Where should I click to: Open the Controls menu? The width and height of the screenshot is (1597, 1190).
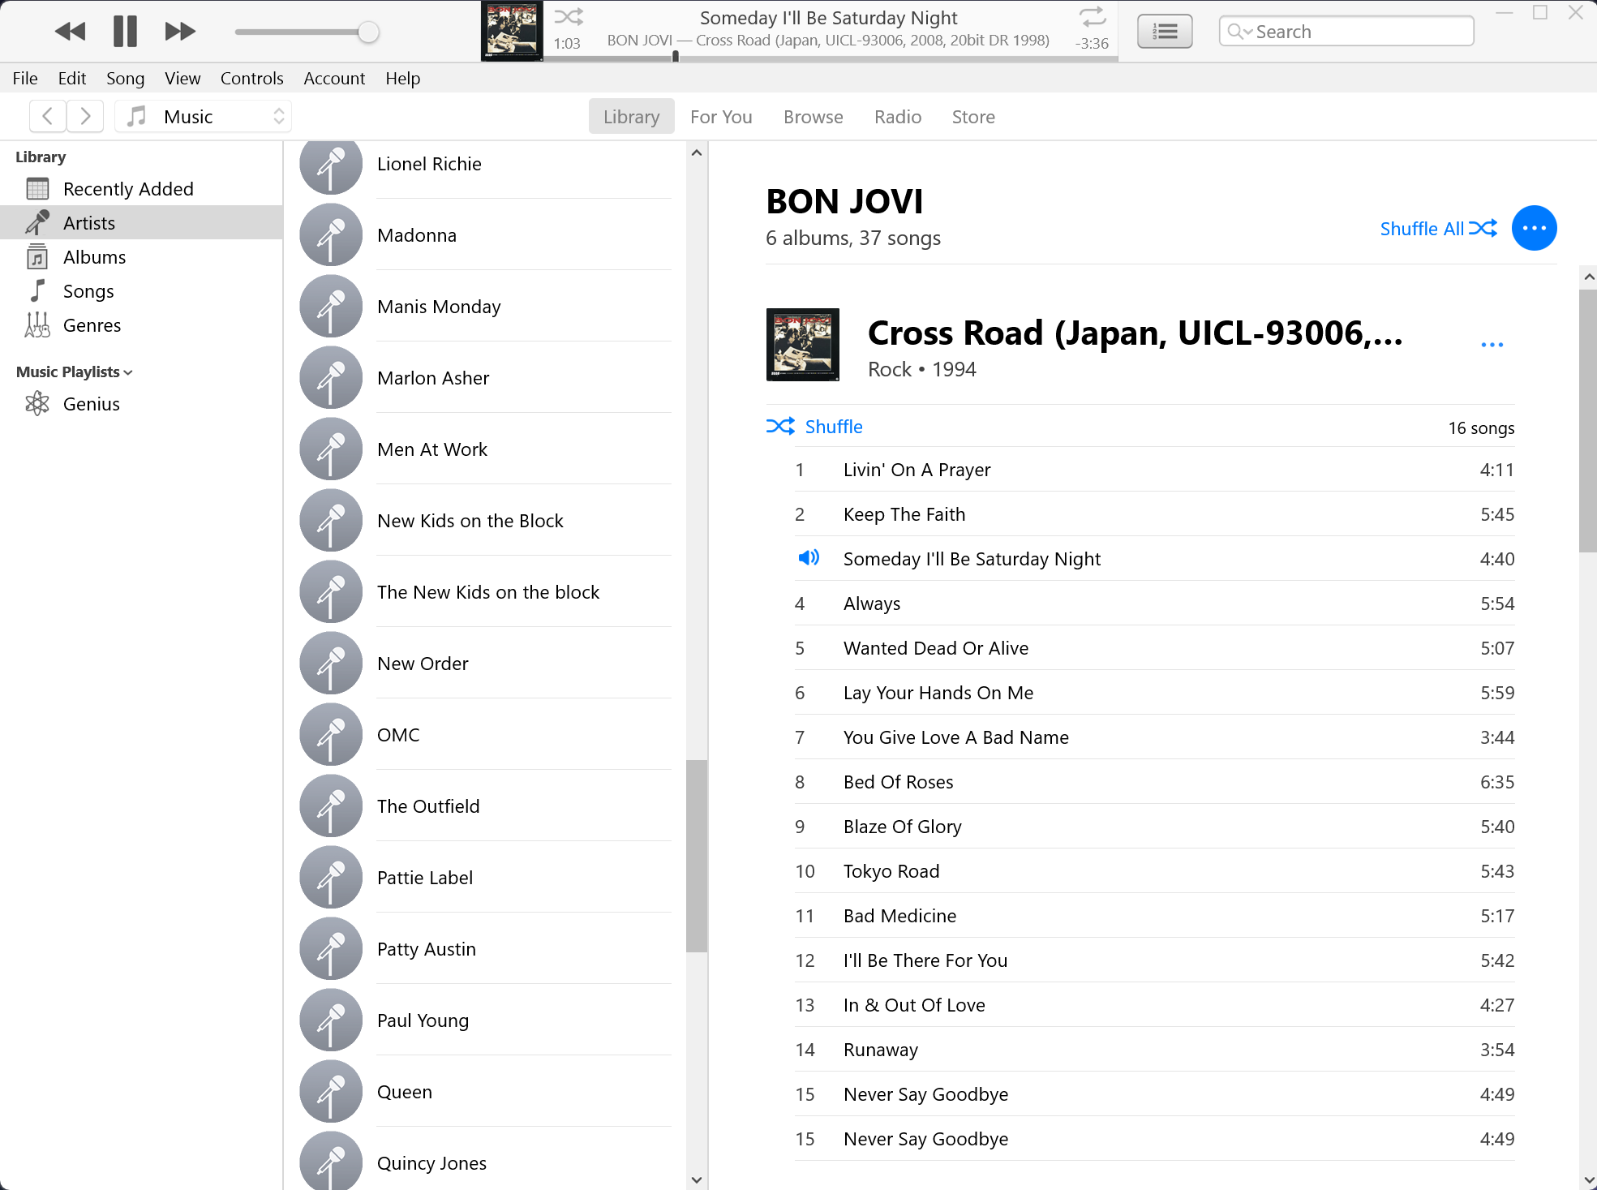251,78
